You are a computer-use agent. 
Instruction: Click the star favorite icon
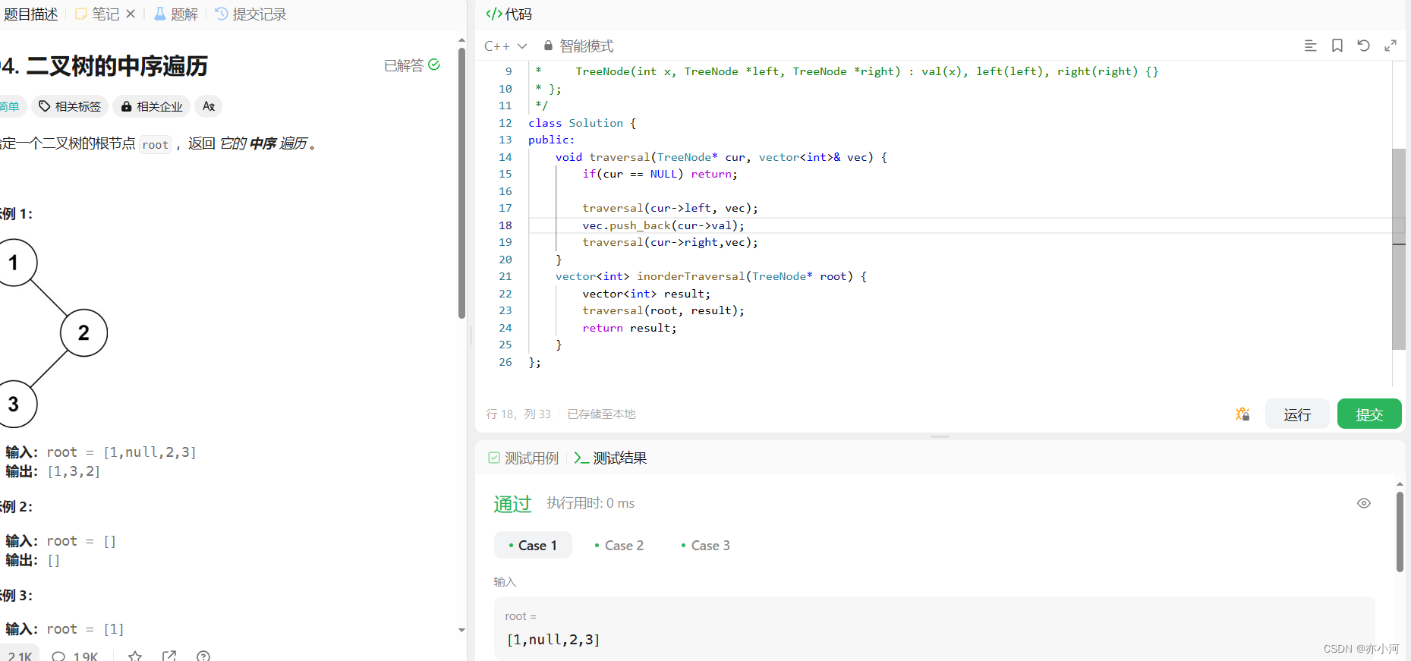pyautogui.click(x=135, y=656)
